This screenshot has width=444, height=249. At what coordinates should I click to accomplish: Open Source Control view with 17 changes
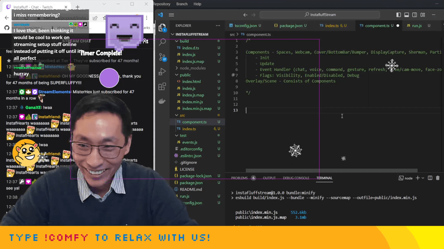click(163, 57)
